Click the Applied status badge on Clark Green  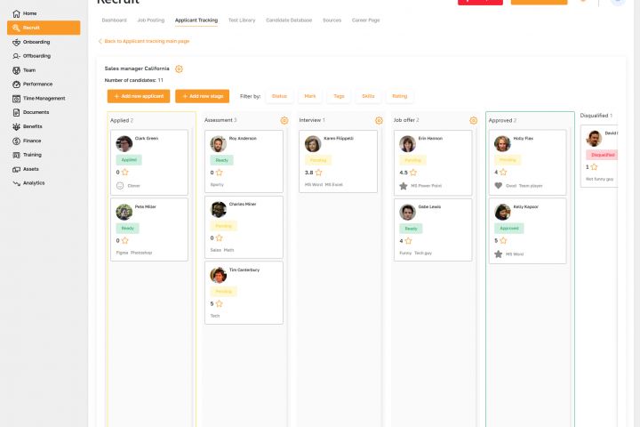click(129, 160)
